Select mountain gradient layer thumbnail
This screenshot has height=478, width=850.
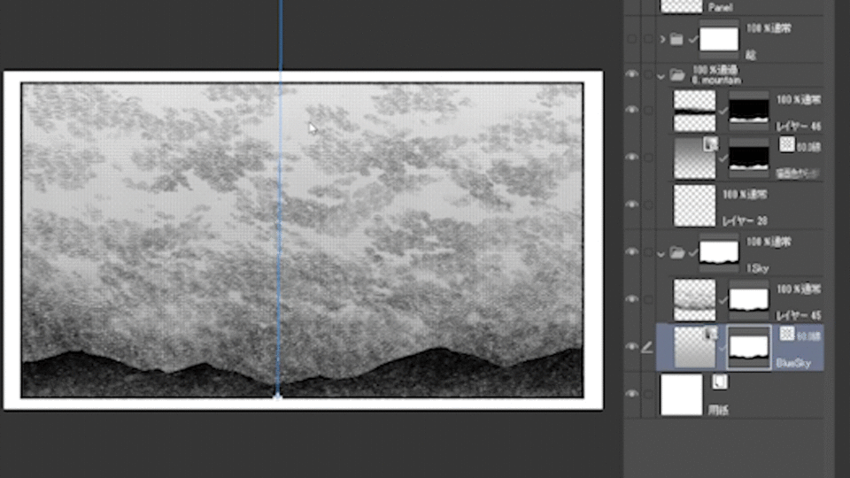[694, 158]
